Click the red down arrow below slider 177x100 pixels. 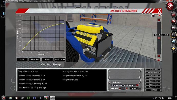tap(159, 56)
